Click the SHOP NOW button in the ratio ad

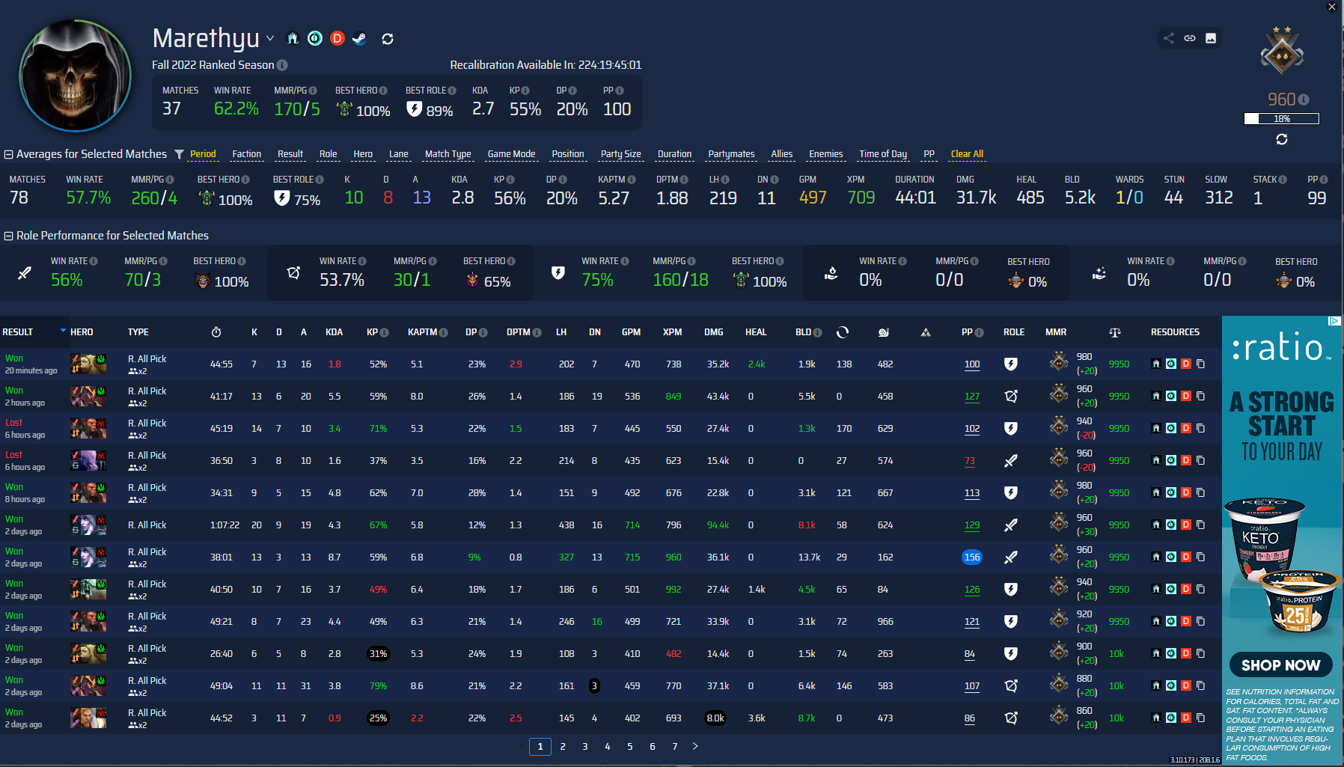pyautogui.click(x=1280, y=664)
